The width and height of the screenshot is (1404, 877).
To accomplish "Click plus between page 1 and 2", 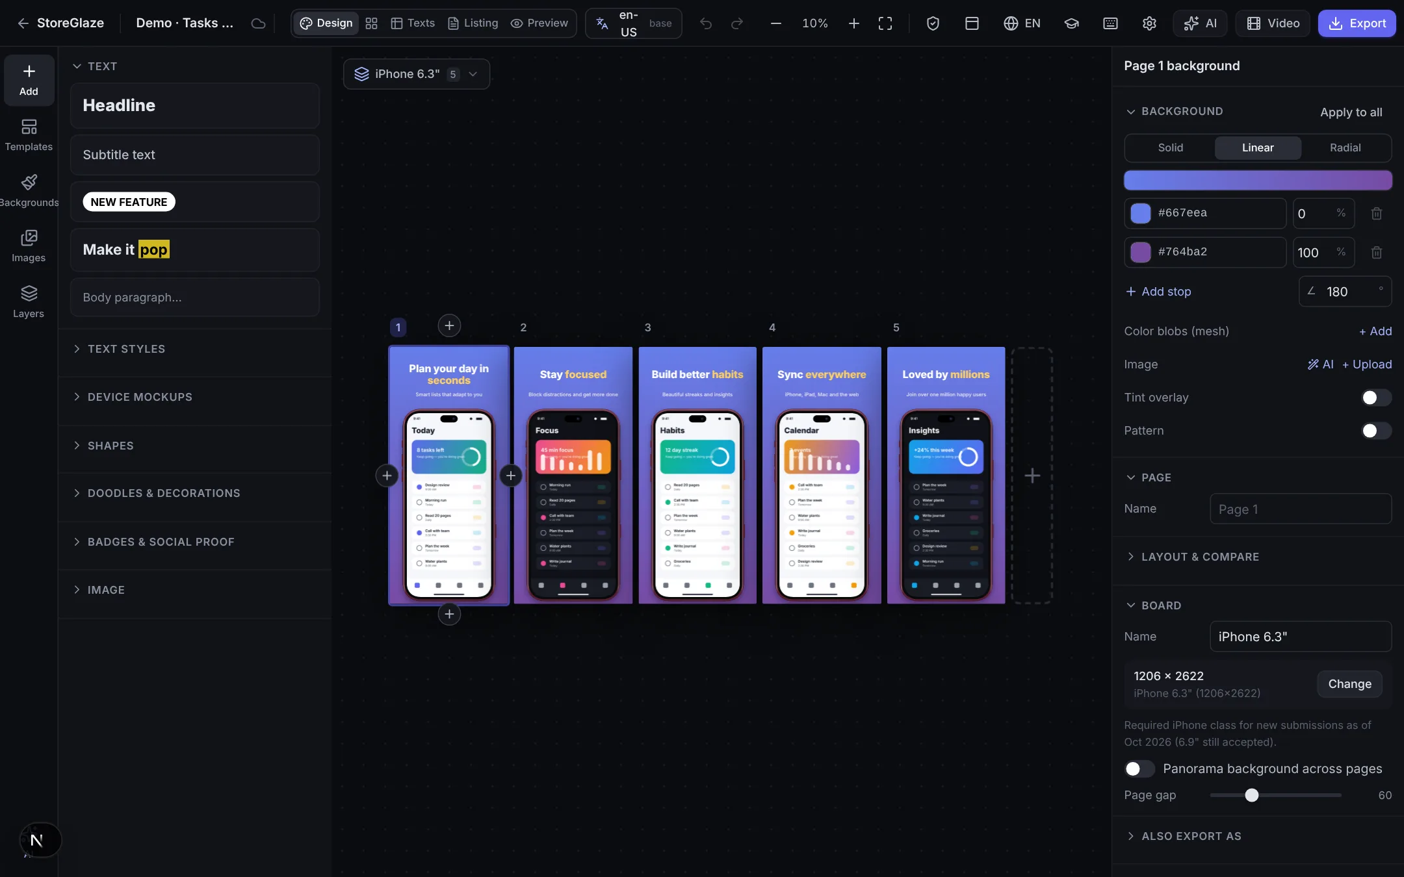I will coord(511,476).
